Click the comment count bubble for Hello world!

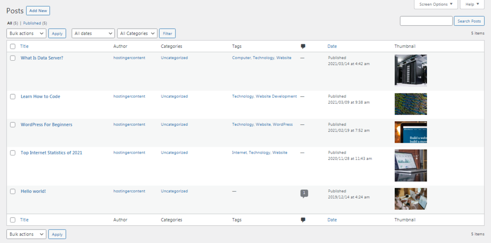point(304,193)
